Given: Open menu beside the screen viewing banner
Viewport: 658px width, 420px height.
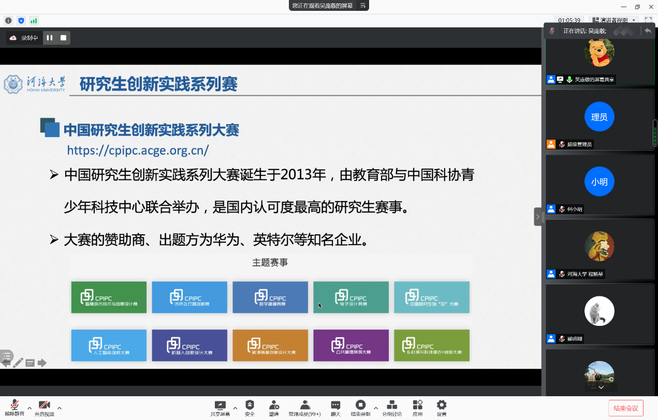Looking at the screenshot, I should 363,6.
